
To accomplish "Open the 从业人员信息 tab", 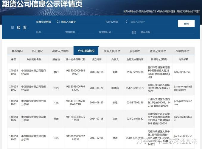I will pos(112,51).
